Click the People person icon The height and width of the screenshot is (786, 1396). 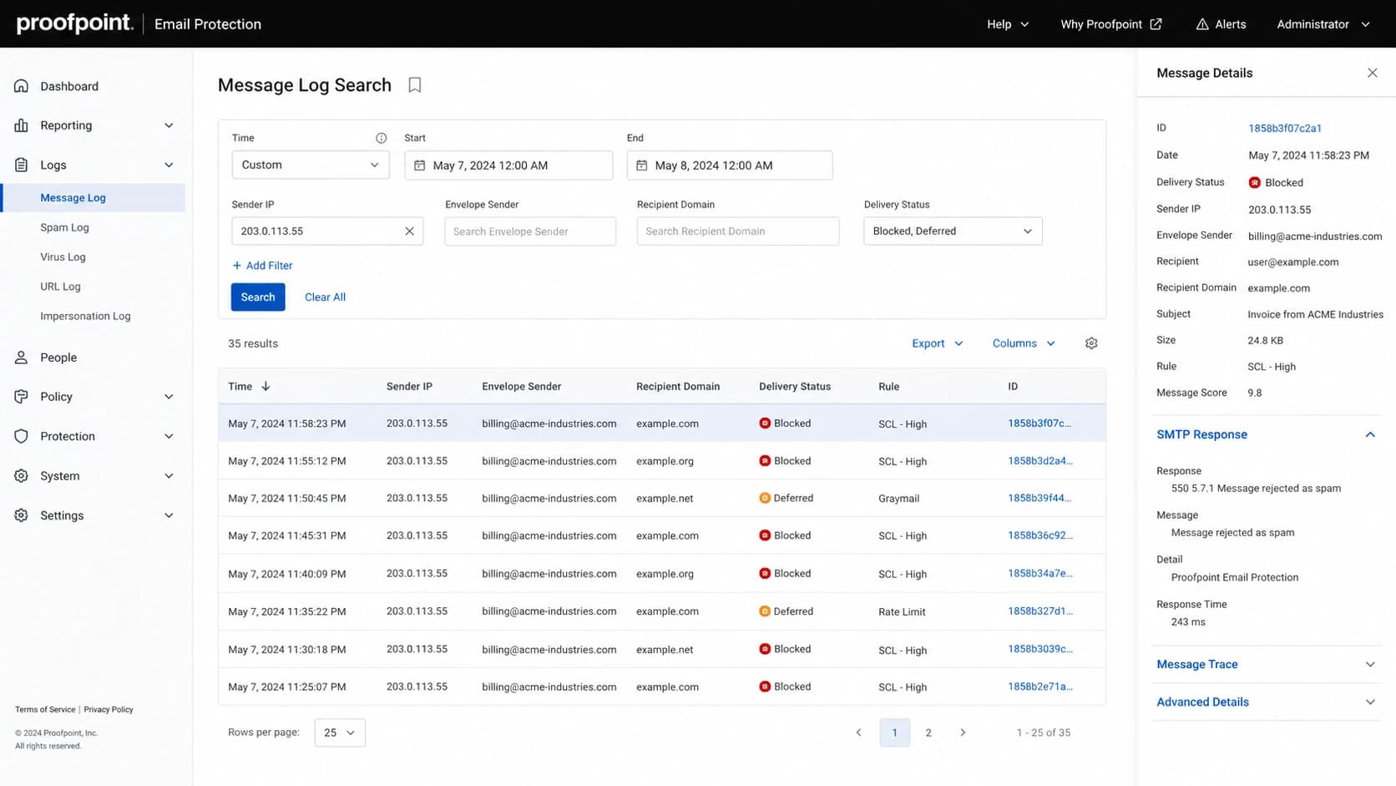[22, 358]
